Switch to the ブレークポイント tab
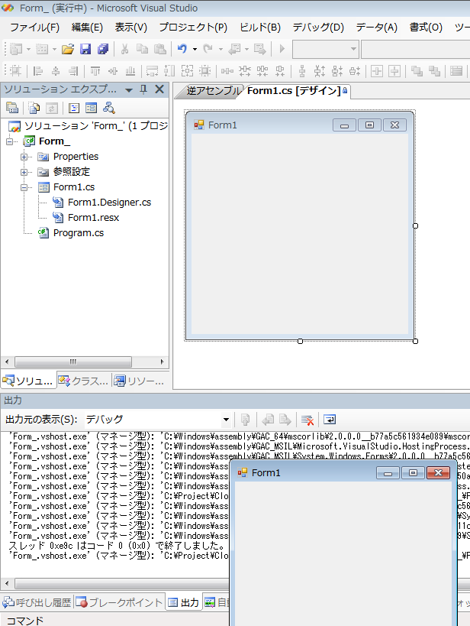Viewport: 470px width, 626px height. (x=119, y=602)
